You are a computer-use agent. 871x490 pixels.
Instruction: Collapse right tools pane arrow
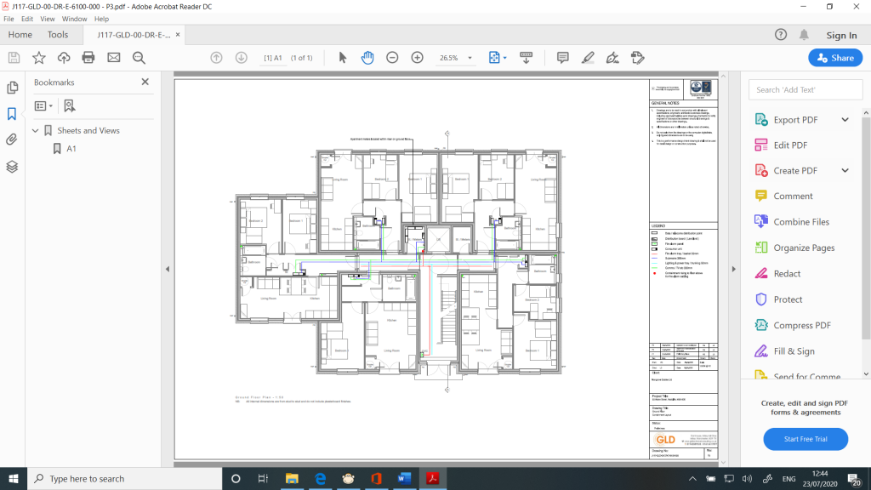[733, 269]
